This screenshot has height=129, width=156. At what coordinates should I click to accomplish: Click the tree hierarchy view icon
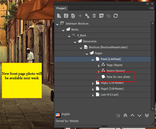tap(118, 115)
